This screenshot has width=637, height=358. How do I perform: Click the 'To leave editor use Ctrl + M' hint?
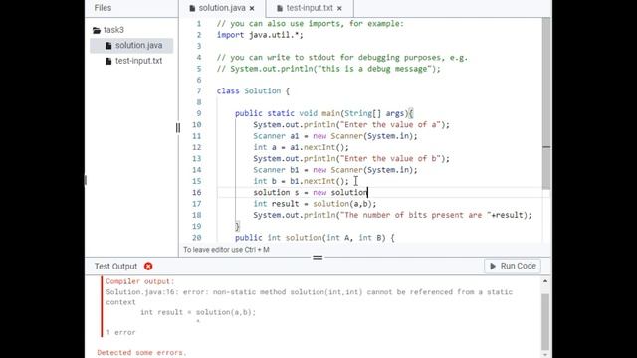(x=226, y=250)
